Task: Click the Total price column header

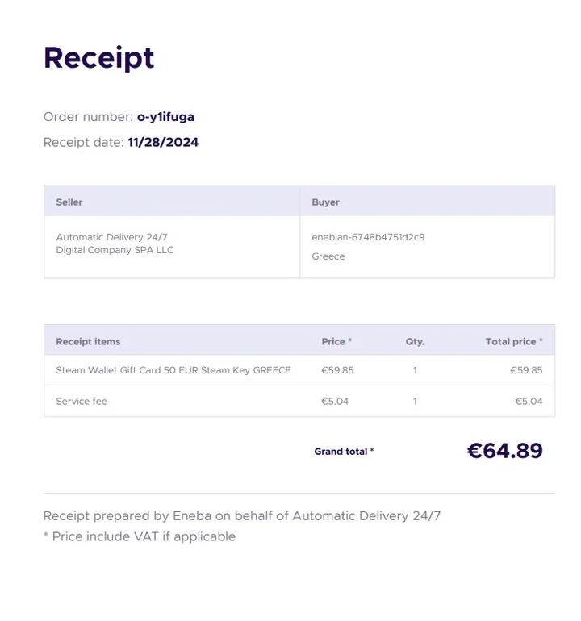Action: 513,342
